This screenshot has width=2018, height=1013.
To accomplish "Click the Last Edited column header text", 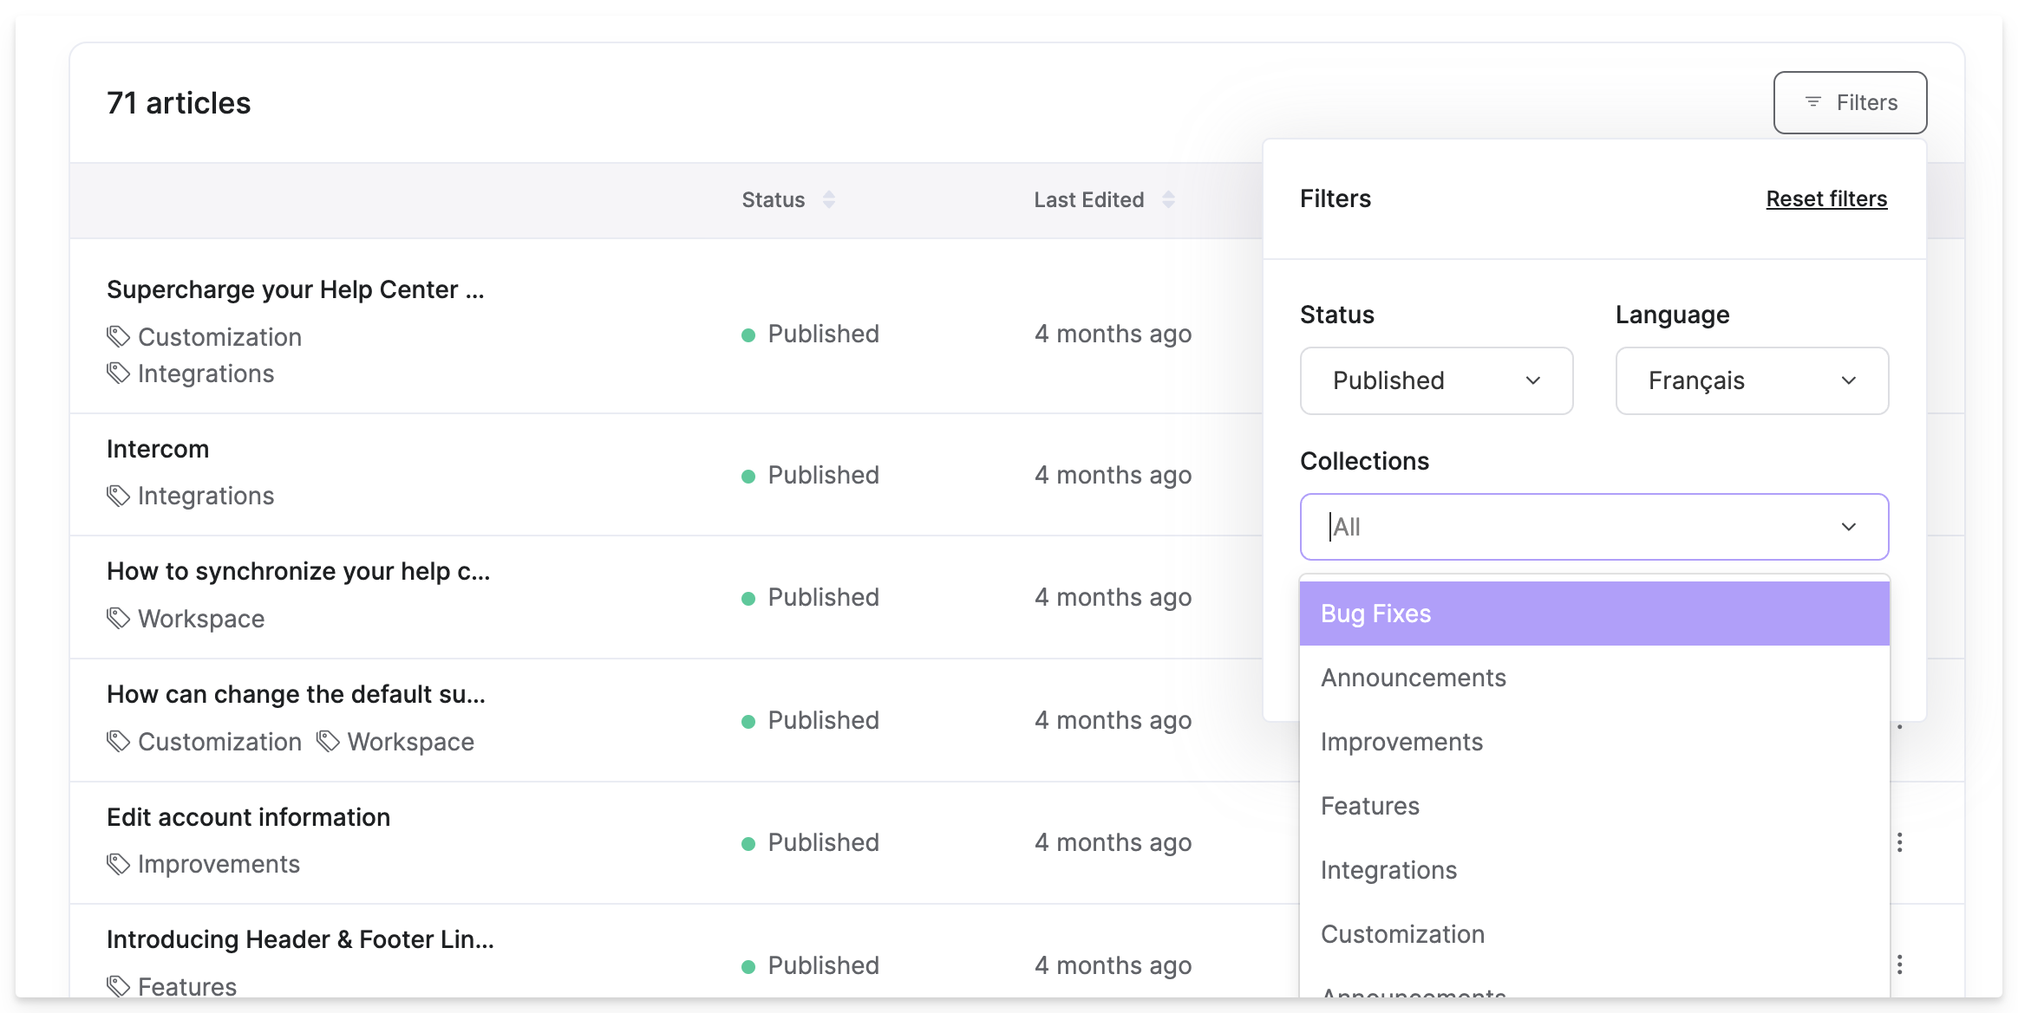I will [x=1089, y=200].
